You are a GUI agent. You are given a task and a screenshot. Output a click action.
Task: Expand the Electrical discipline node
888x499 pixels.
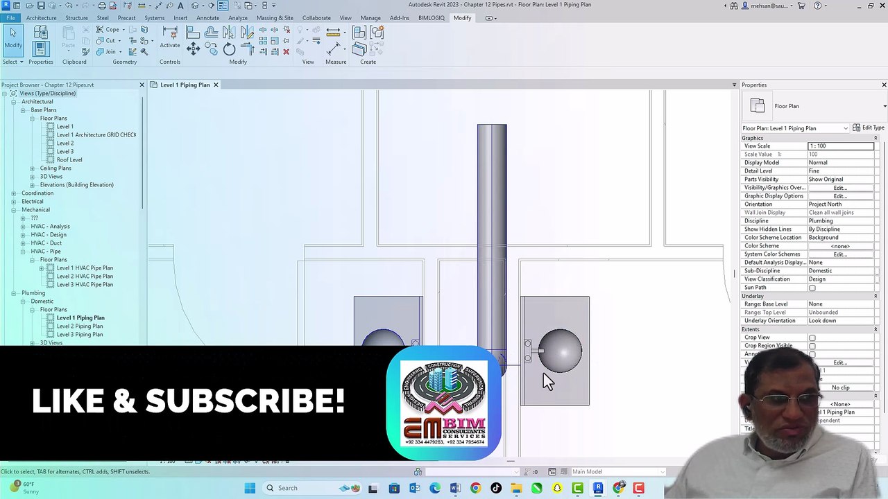tap(13, 202)
